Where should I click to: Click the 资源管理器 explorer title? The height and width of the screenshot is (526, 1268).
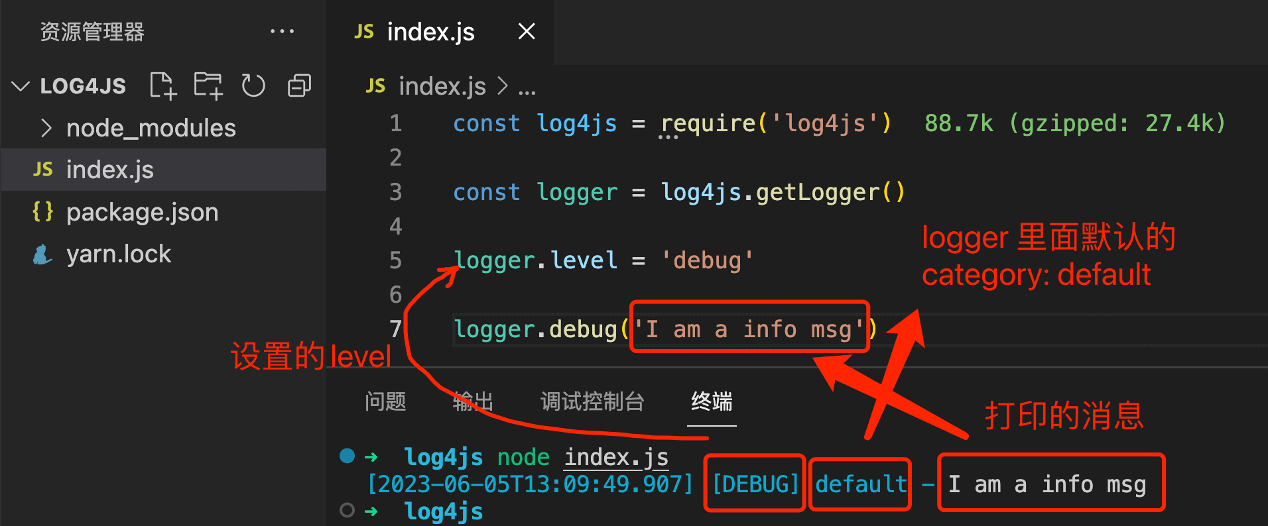[92, 32]
